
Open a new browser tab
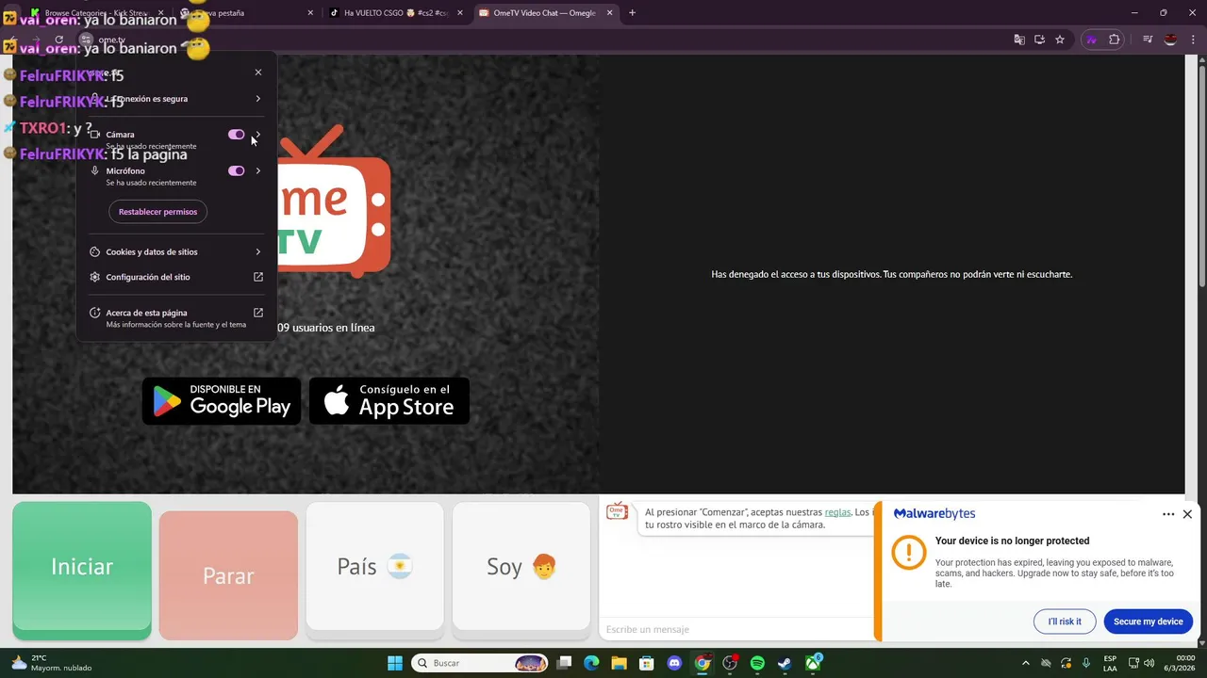(632, 13)
